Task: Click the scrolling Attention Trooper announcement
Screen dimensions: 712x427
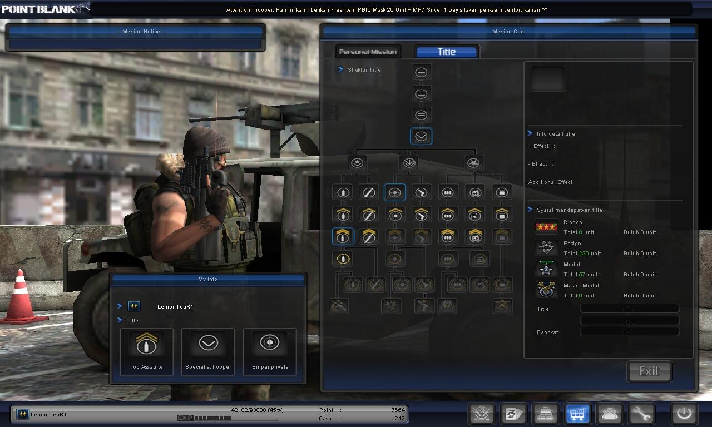Action: tap(387, 10)
